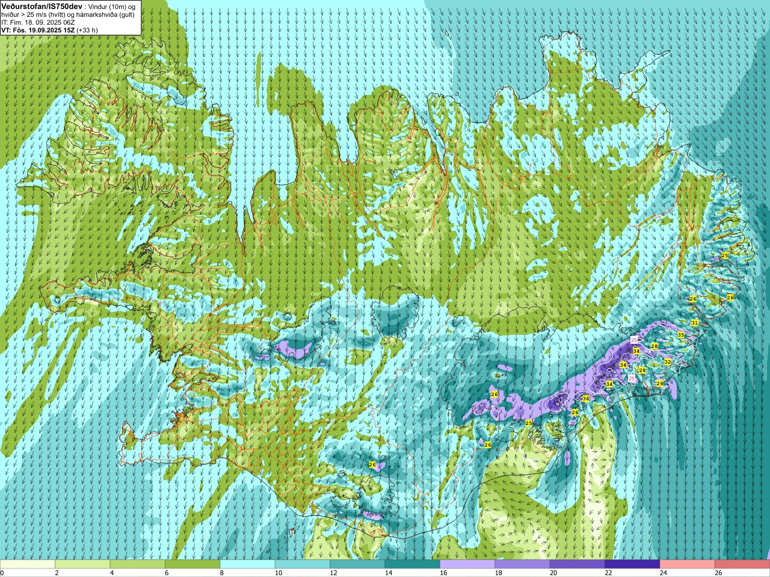Click the 6–8 m/s olive green legend swatch
This screenshot has width=770, height=577.
click(192, 564)
